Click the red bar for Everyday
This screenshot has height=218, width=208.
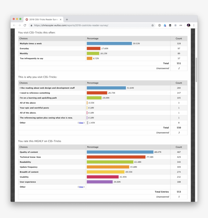(x=94, y=48)
